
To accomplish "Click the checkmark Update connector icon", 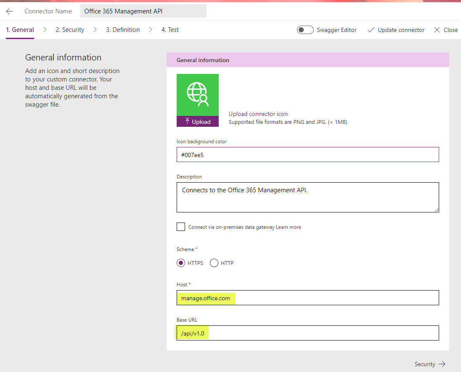I will click(x=371, y=30).
